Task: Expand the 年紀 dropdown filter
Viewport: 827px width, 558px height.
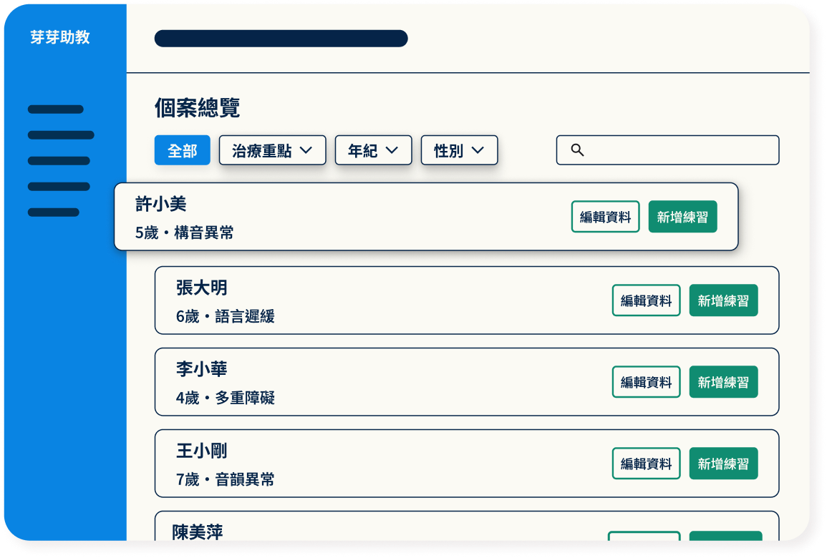Action: [373, 151]
